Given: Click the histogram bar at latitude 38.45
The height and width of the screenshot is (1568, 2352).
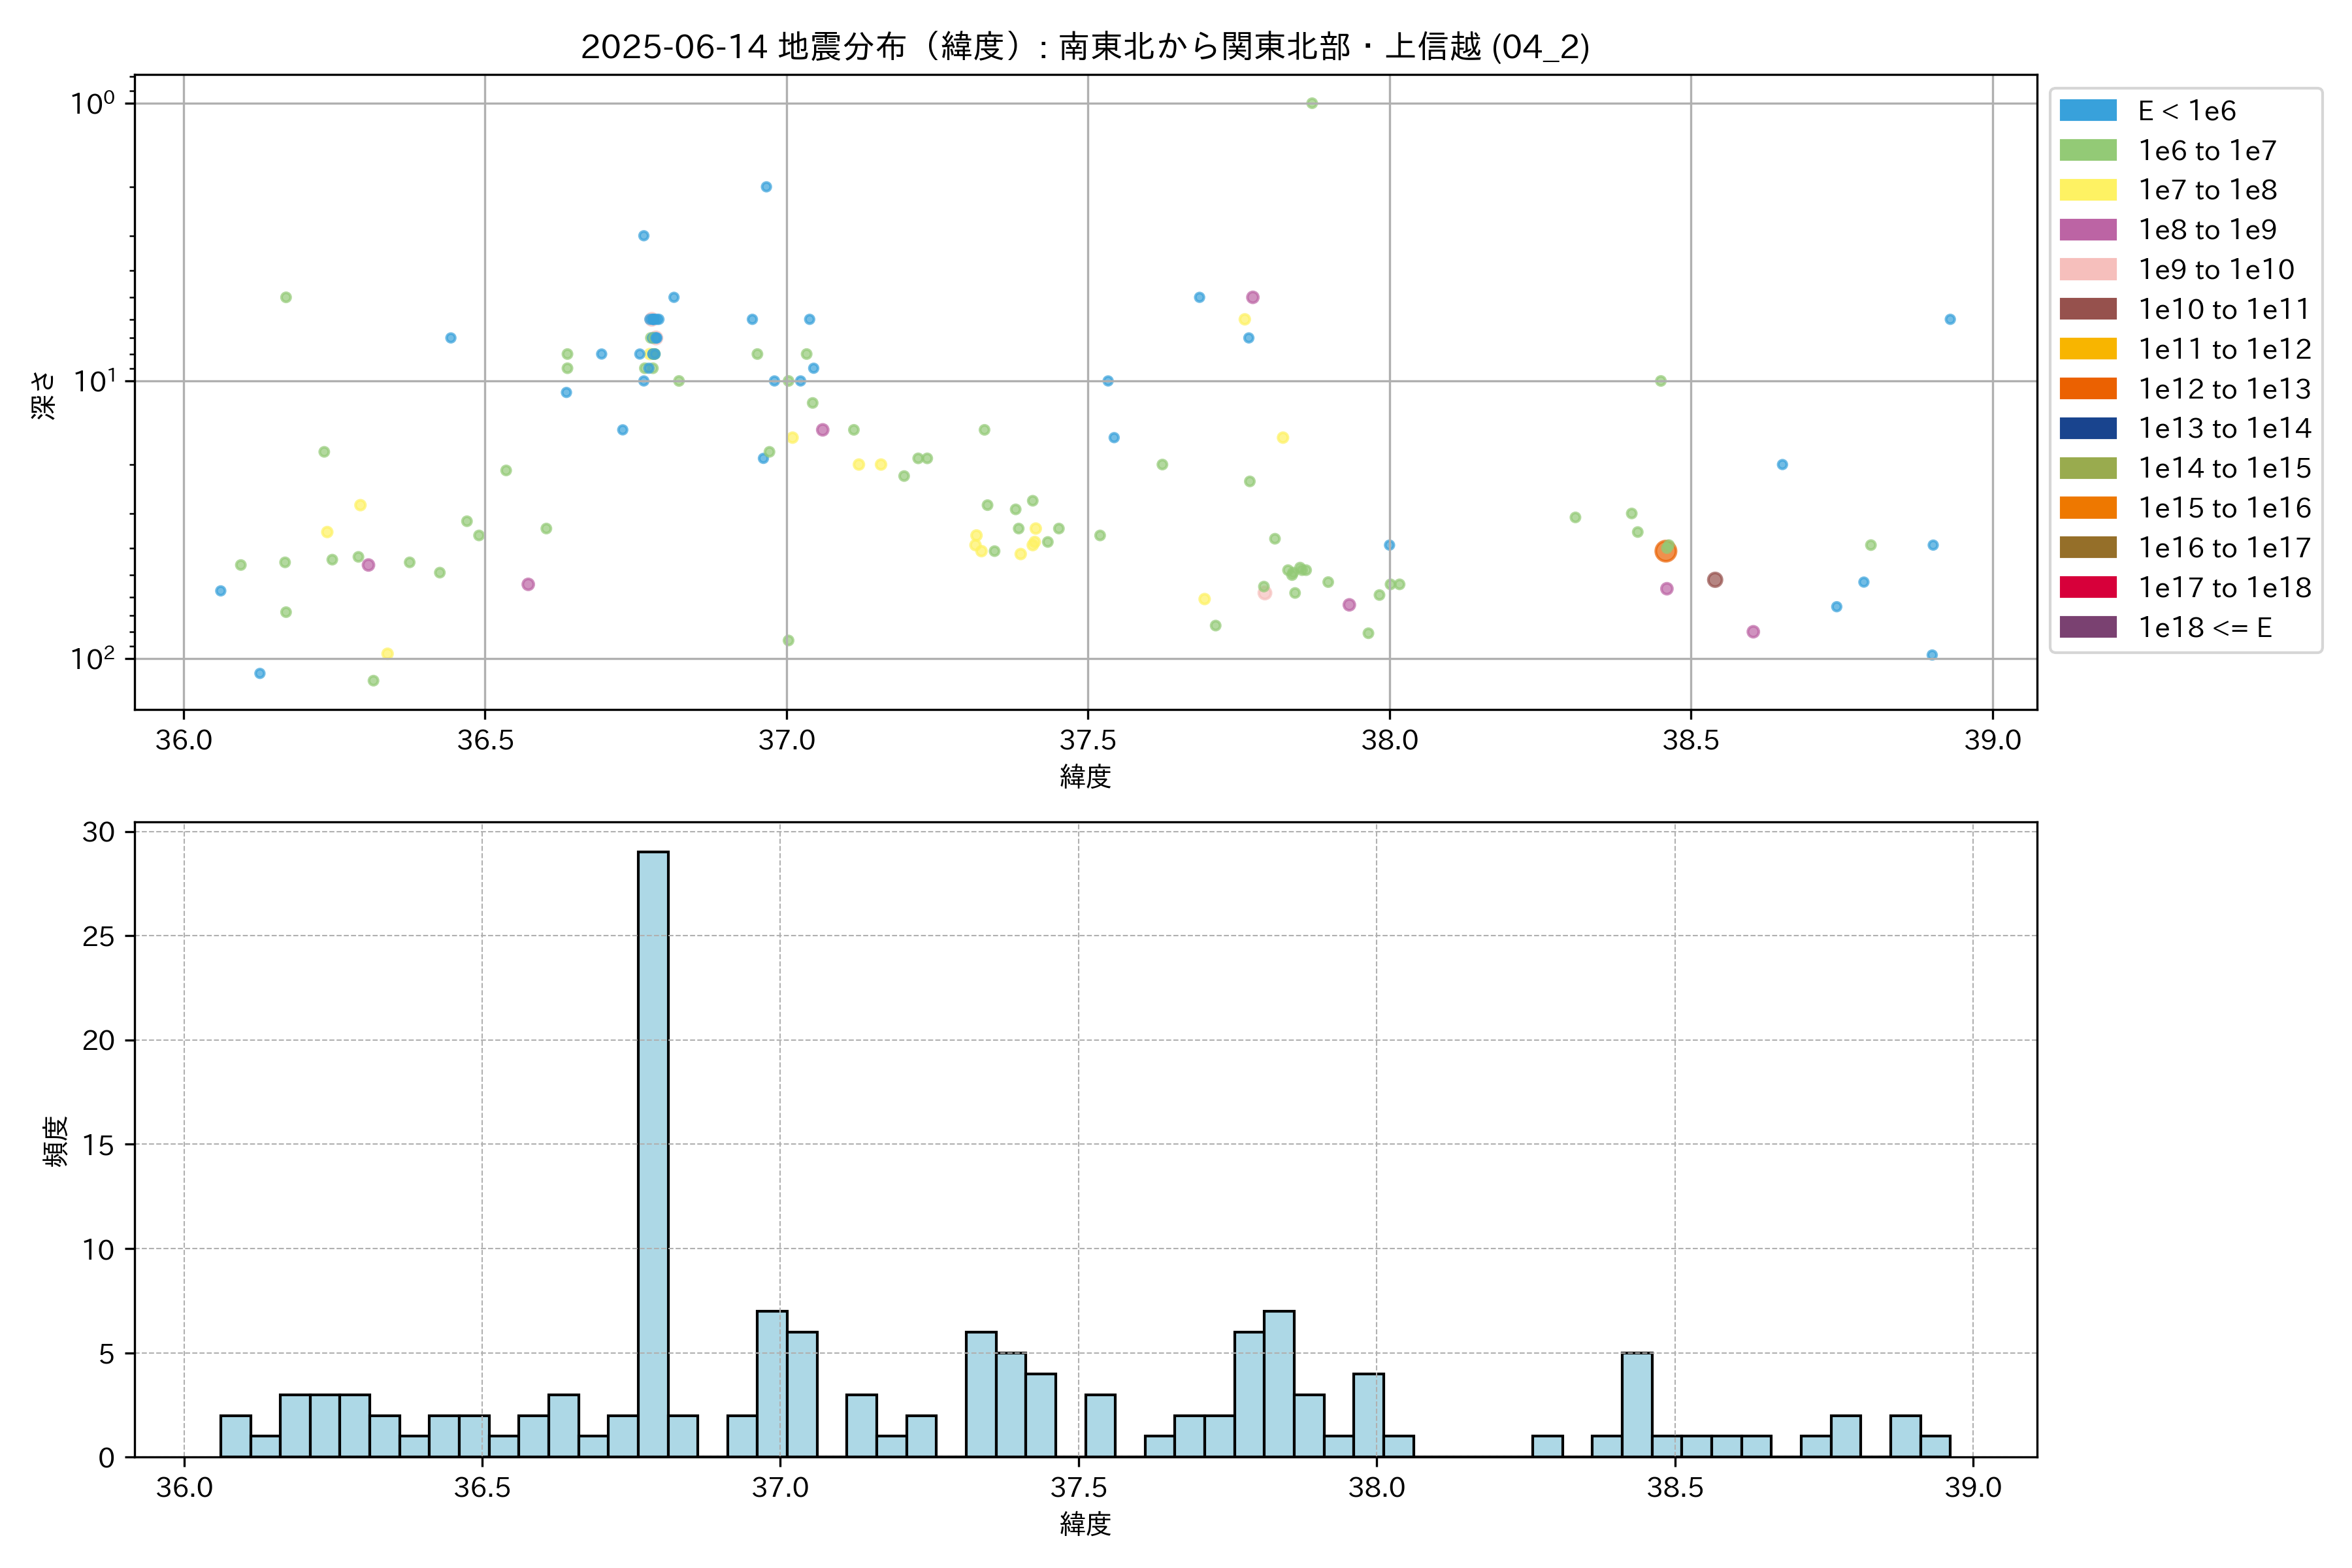Looking at the screenshot, I should click(x=1637, y=1404).
